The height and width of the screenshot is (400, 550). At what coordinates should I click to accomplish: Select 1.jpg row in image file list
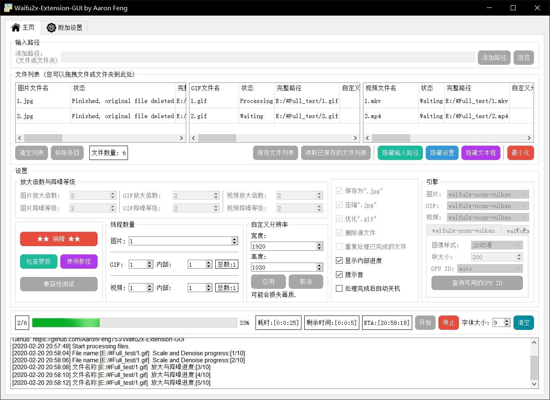100,101
